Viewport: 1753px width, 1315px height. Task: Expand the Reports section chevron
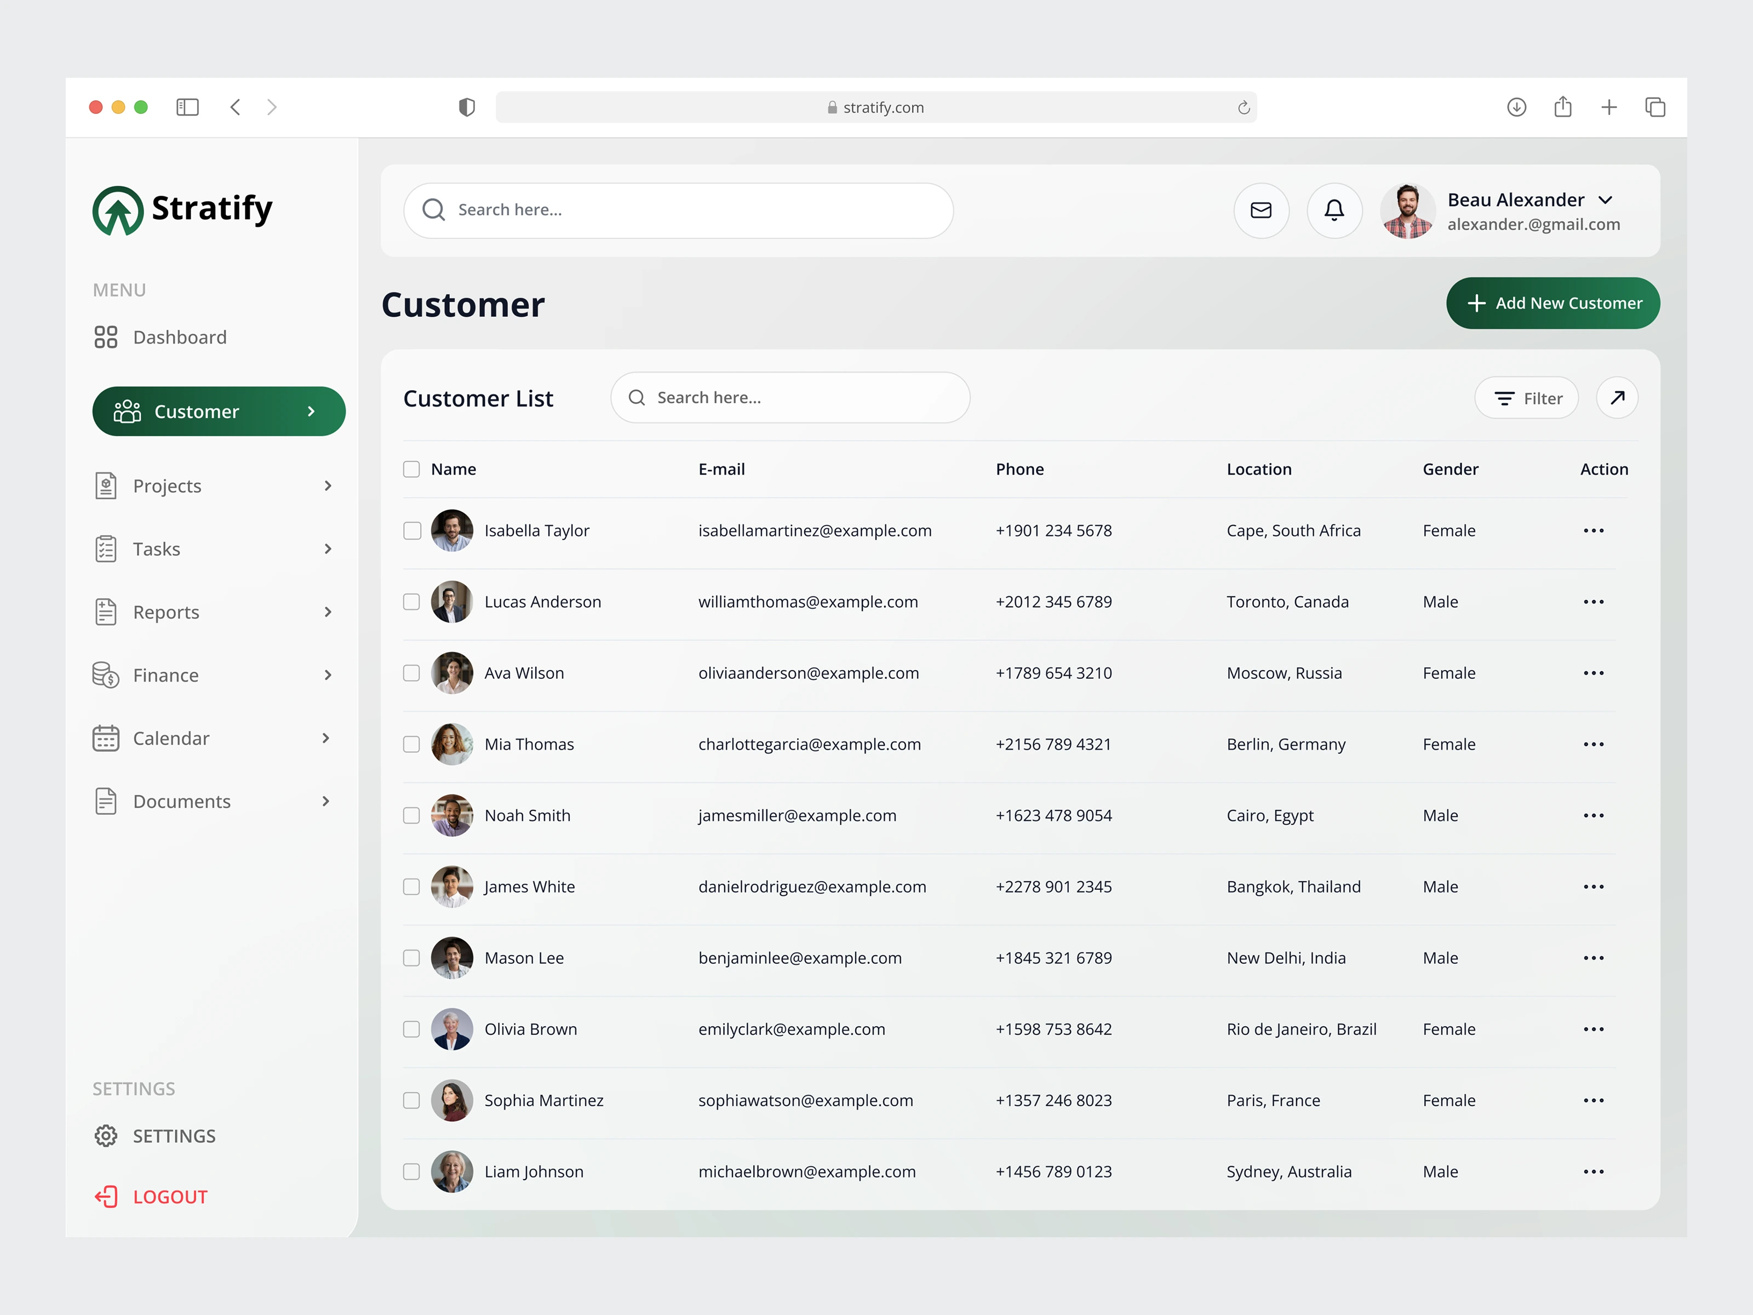tap(327, 611)
